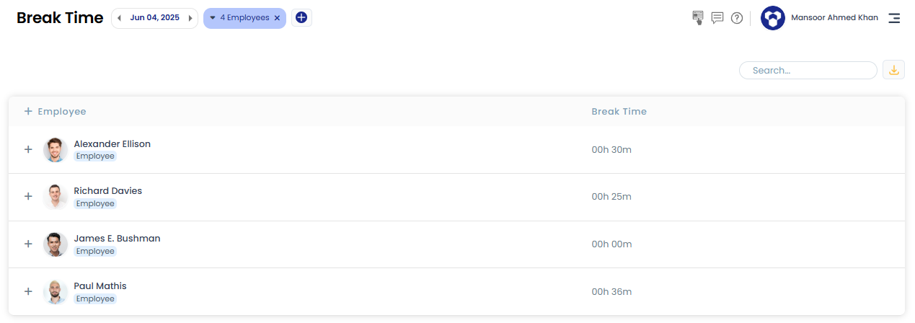Open the chat messages icon
915x323 pixels.
coord(717,18)
